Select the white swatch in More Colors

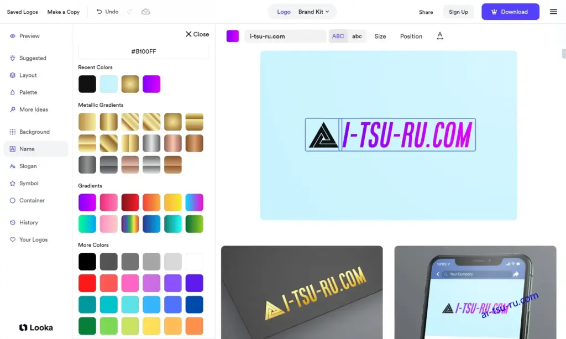click(x=194, y=262)
